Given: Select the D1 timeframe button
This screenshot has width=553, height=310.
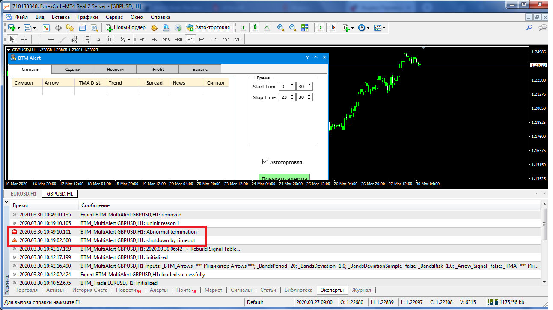Looking at the screenshot, I should point(214,39).
